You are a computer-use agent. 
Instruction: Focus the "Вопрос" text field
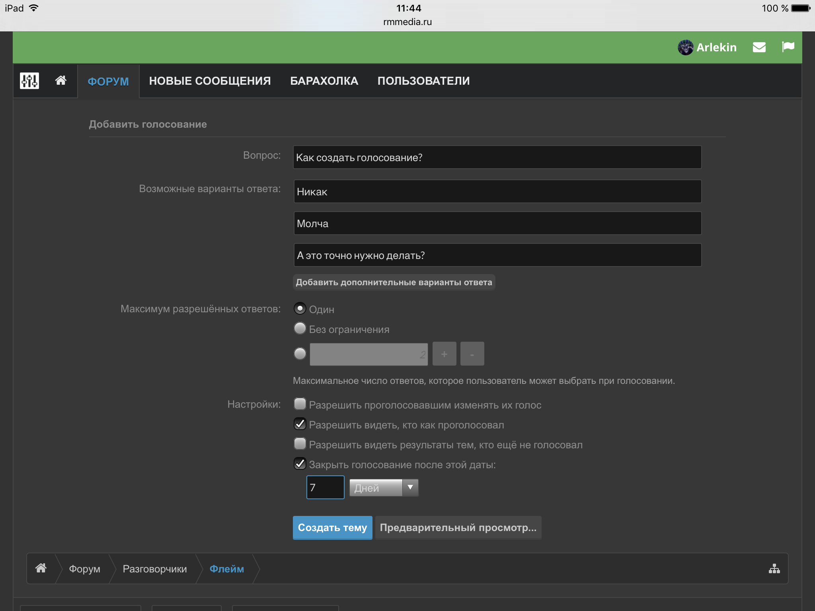click(497, 158)
